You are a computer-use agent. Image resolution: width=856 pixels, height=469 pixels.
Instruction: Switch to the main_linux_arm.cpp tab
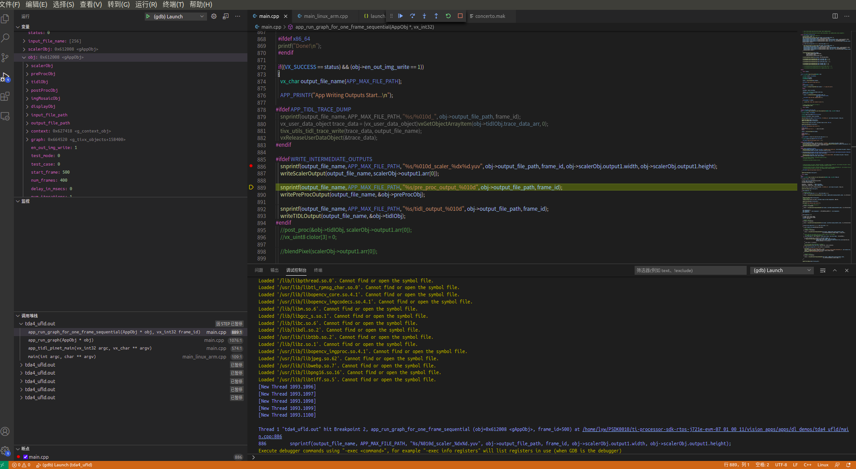pyautogui.click(x=325, y=16)
